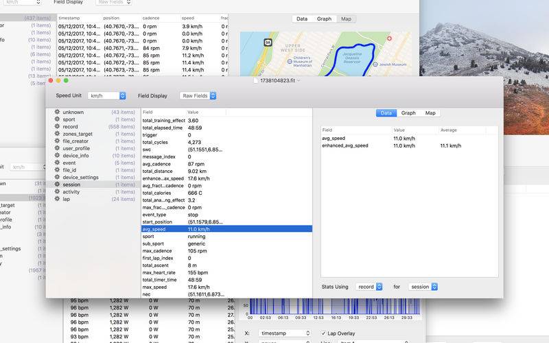The width and height of the screenshot is (549, 343).
Task: Toggle the Lap Overlay checkbox
Action: (x=323, y=333)
